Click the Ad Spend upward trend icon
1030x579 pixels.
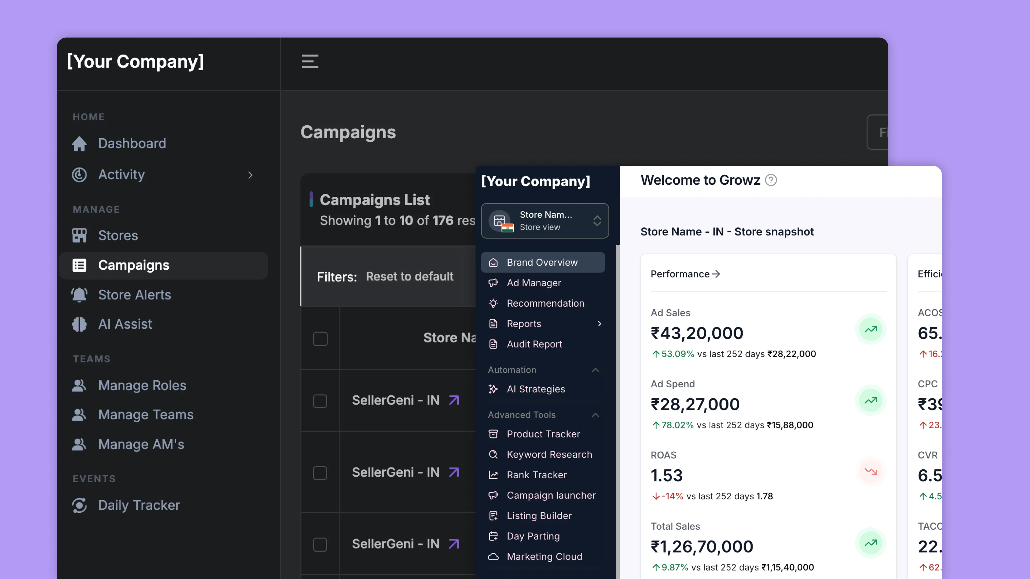[870, 400]
